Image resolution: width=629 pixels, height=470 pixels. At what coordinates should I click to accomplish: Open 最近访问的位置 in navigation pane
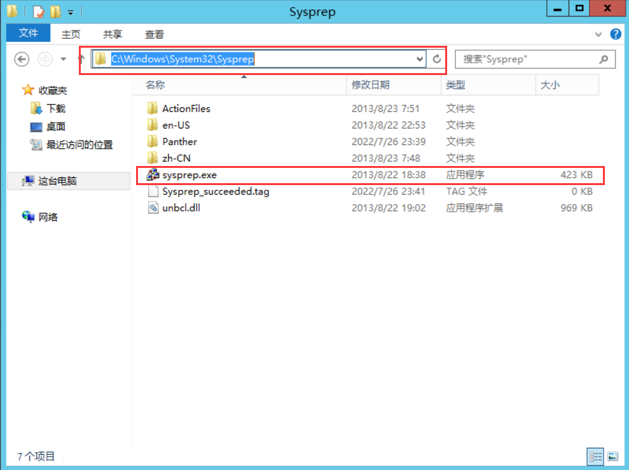pos(79,144)
